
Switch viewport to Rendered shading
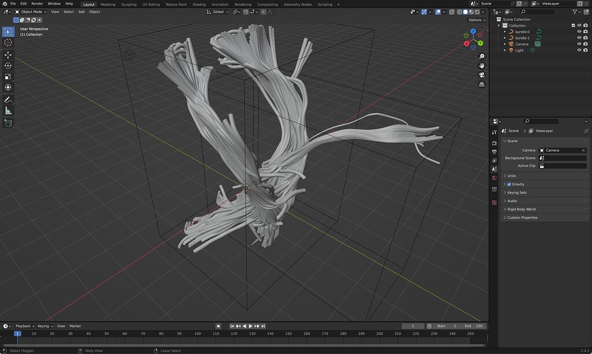point(477,12)
